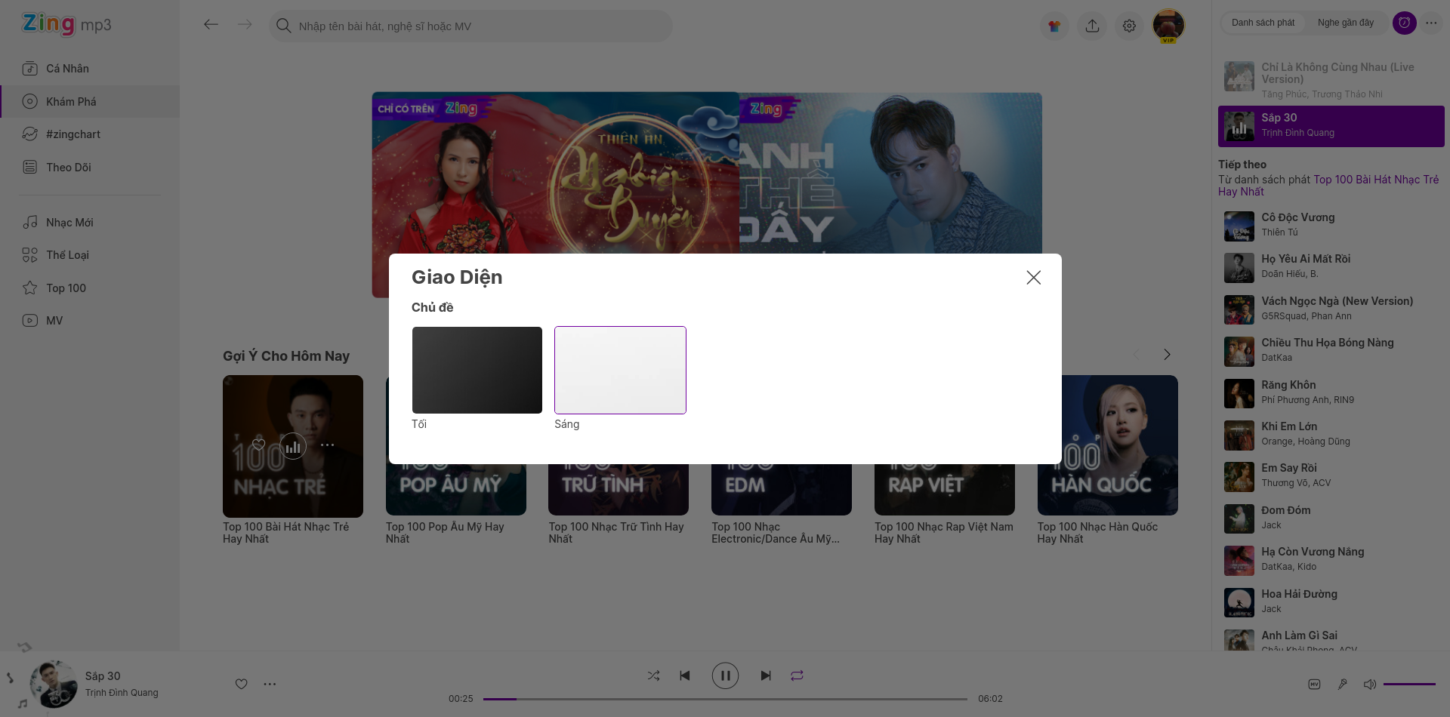Enable shuffle playback
Image resolution: width=1450 pixels, height=717 pixels.
pos(653,675)
